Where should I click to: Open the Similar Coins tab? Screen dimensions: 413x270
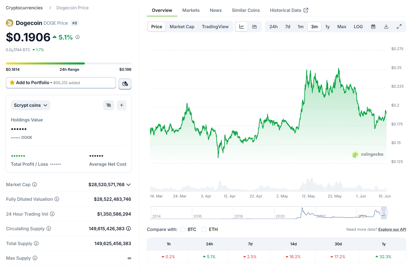[246, 10]
